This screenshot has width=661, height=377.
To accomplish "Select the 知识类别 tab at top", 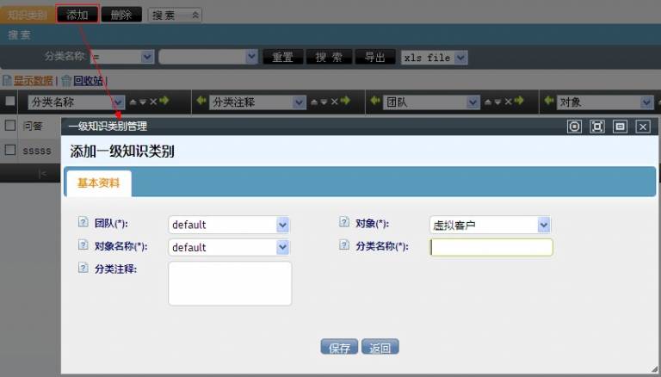I will coord(26,15).
